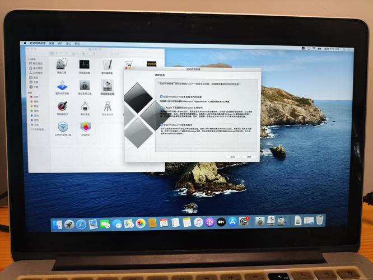Click the 继续 (Continue) button
This screenshot has width=373, height=280.
pos(249,157)
